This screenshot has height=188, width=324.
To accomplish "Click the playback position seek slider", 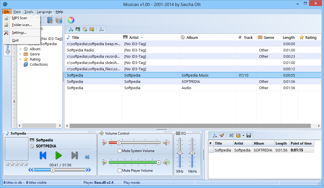I will 53,170.
